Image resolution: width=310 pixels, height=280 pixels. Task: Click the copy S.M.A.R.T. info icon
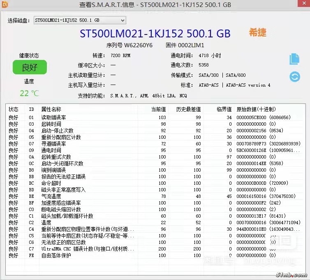294,59
